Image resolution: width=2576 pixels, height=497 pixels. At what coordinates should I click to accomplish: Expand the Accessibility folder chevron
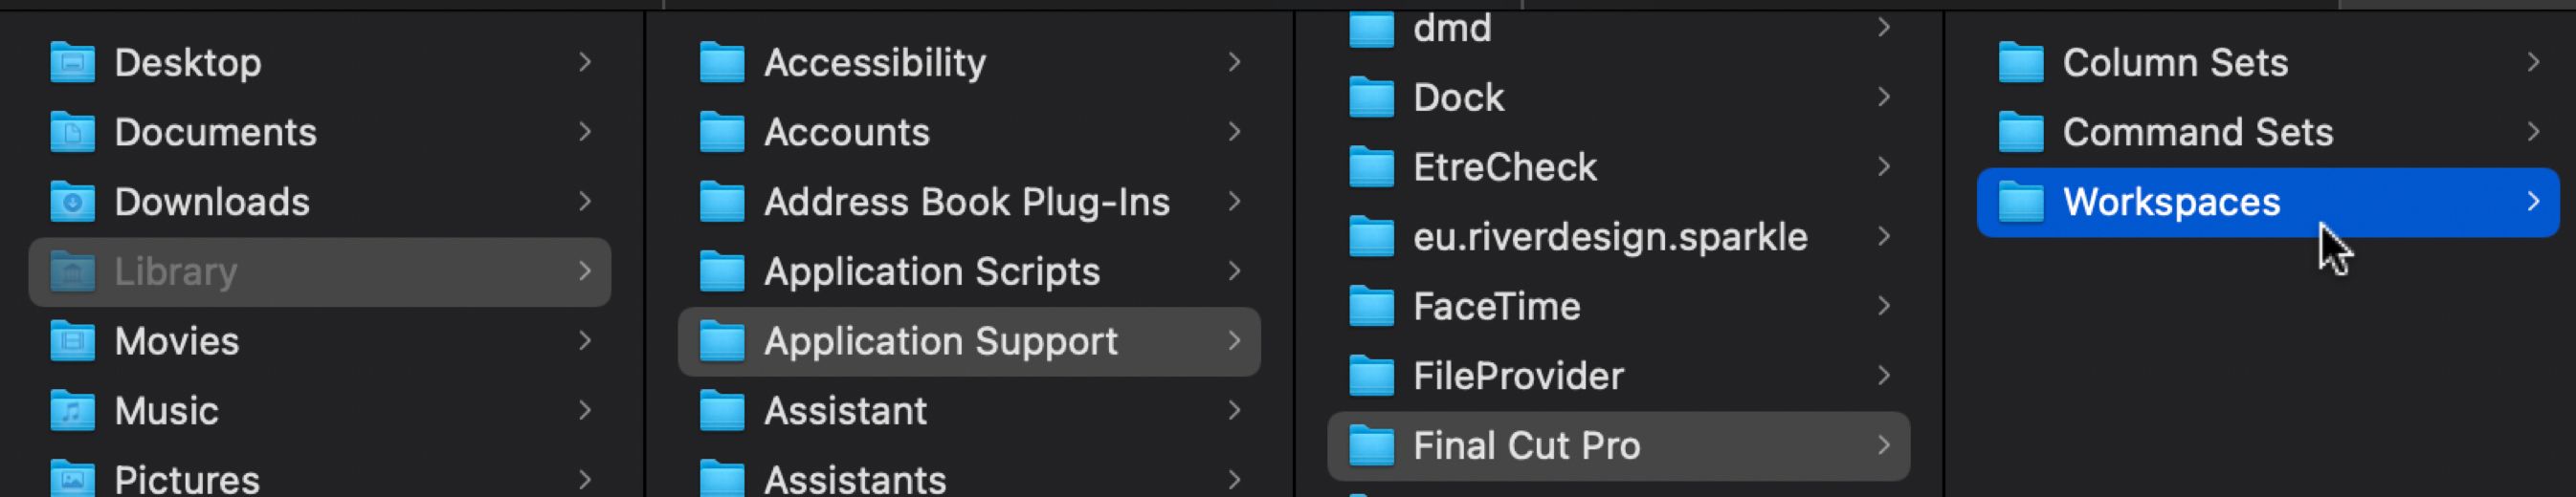click(x=1234, y=63)
